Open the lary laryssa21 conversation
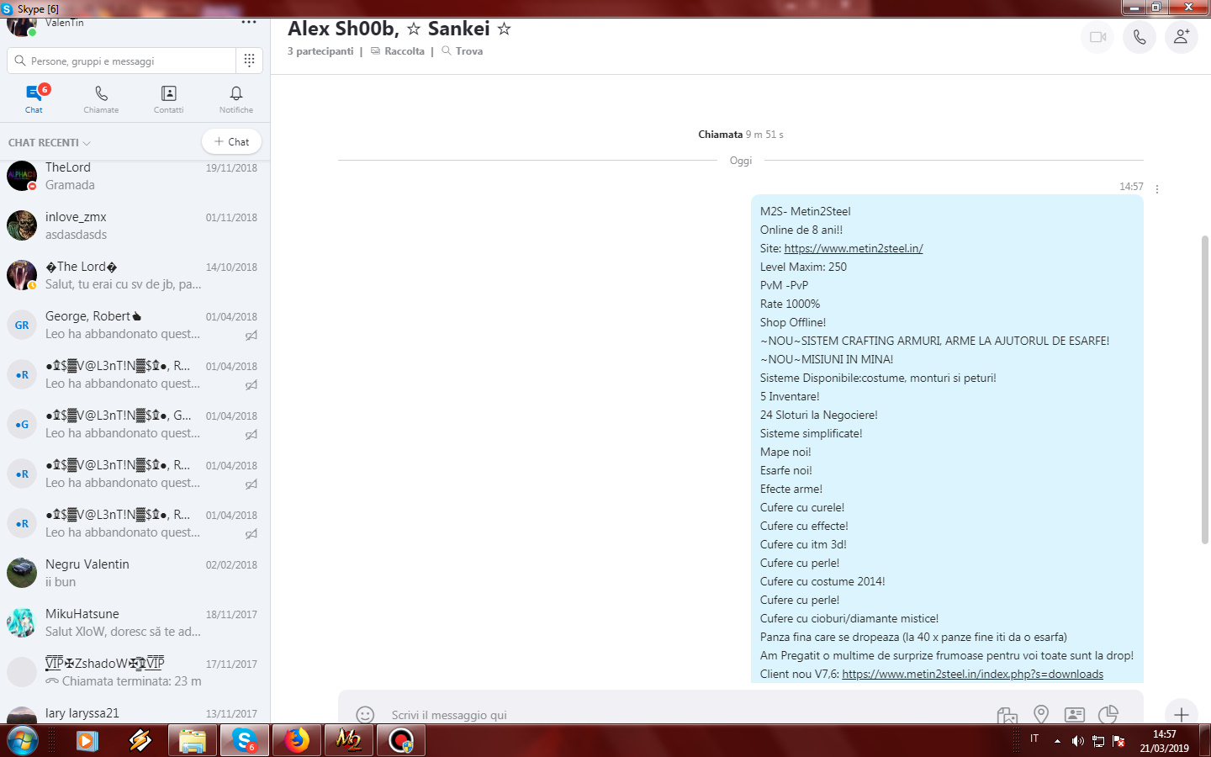 pyautogui.click(x=135, y=713)
